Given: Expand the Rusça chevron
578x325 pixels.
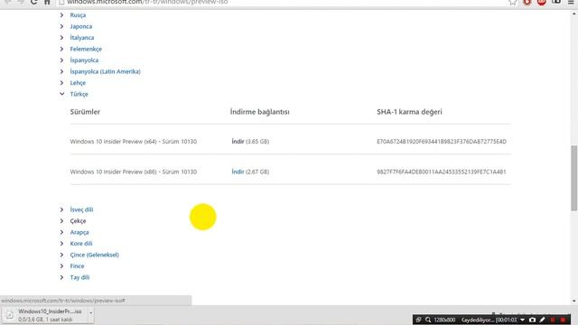Looking at the screenshot, I should click(x=61, y=15).
